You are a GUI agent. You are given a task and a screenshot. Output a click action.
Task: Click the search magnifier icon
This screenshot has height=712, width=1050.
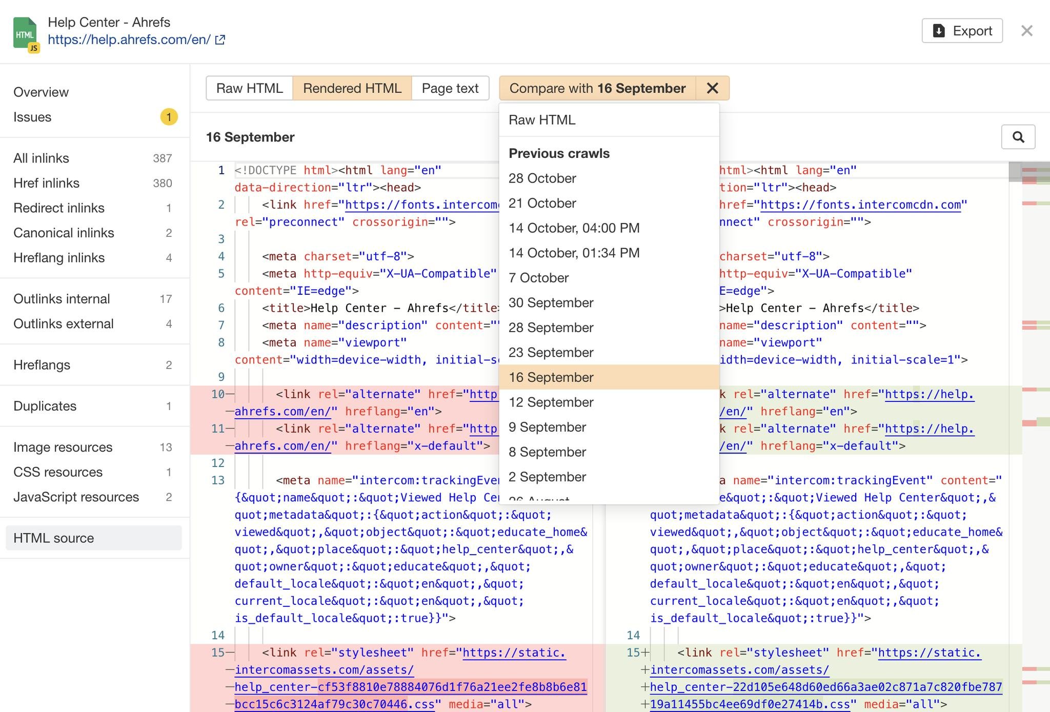coord(1018,137)
